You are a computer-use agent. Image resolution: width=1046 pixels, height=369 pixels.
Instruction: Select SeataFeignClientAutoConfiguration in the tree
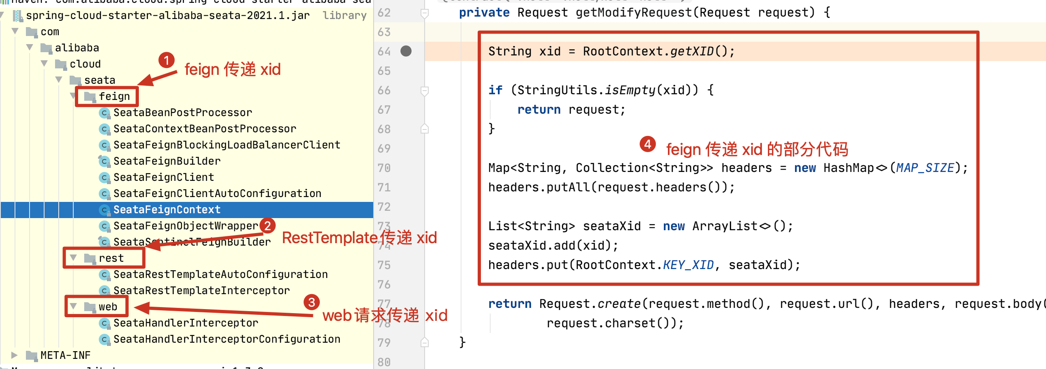point(217,194)
